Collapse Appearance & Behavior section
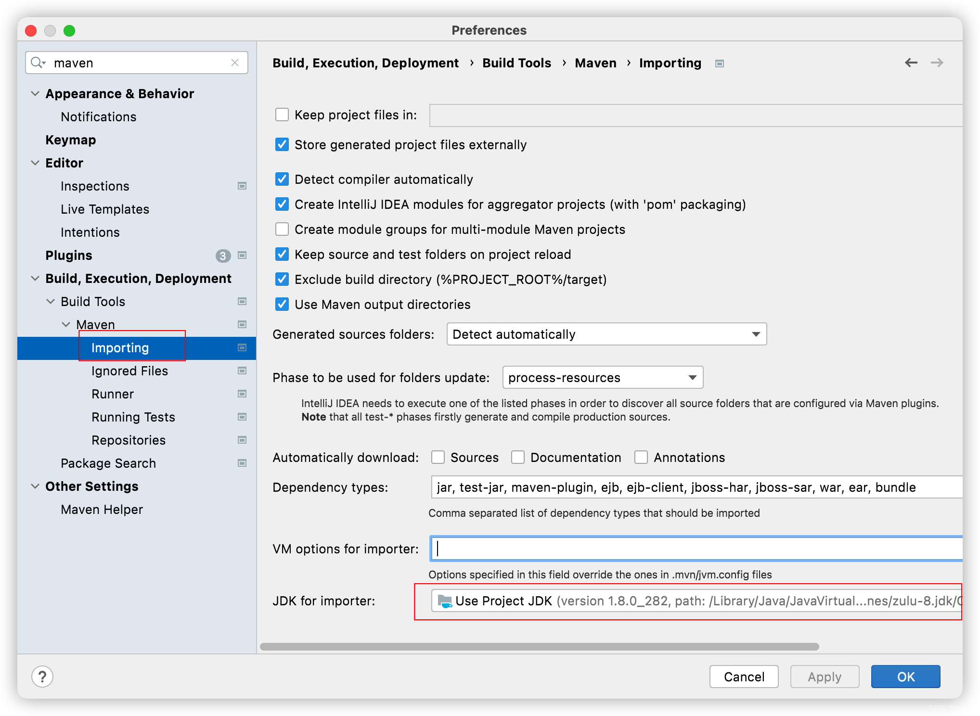The image size is (980, 716). coord(35,93)
